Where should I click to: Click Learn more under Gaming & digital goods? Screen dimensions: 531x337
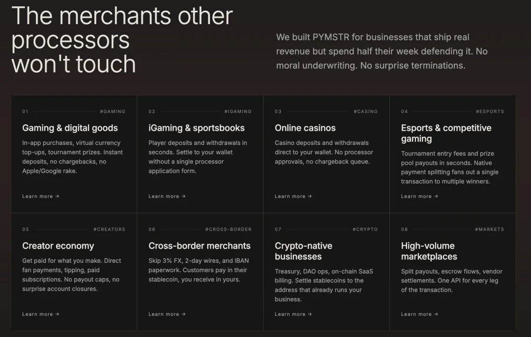pyautogui.click(x=41, y=196)
